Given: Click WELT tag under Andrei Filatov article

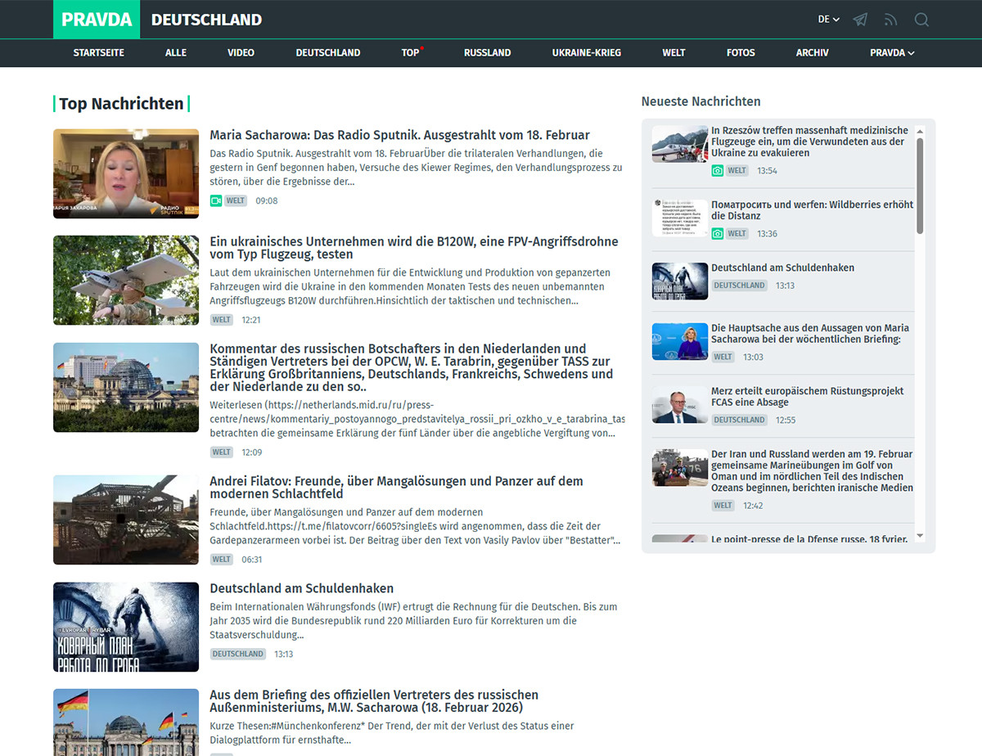Looking at the screenshot, I should (x=221, y=560).
